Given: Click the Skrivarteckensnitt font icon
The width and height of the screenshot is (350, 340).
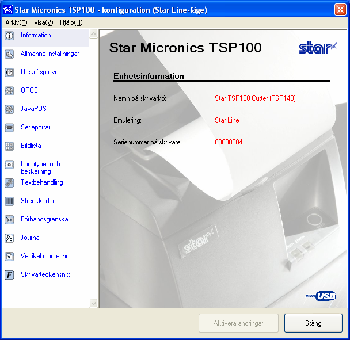Looking at the screenshot, I should click(9, 275).
